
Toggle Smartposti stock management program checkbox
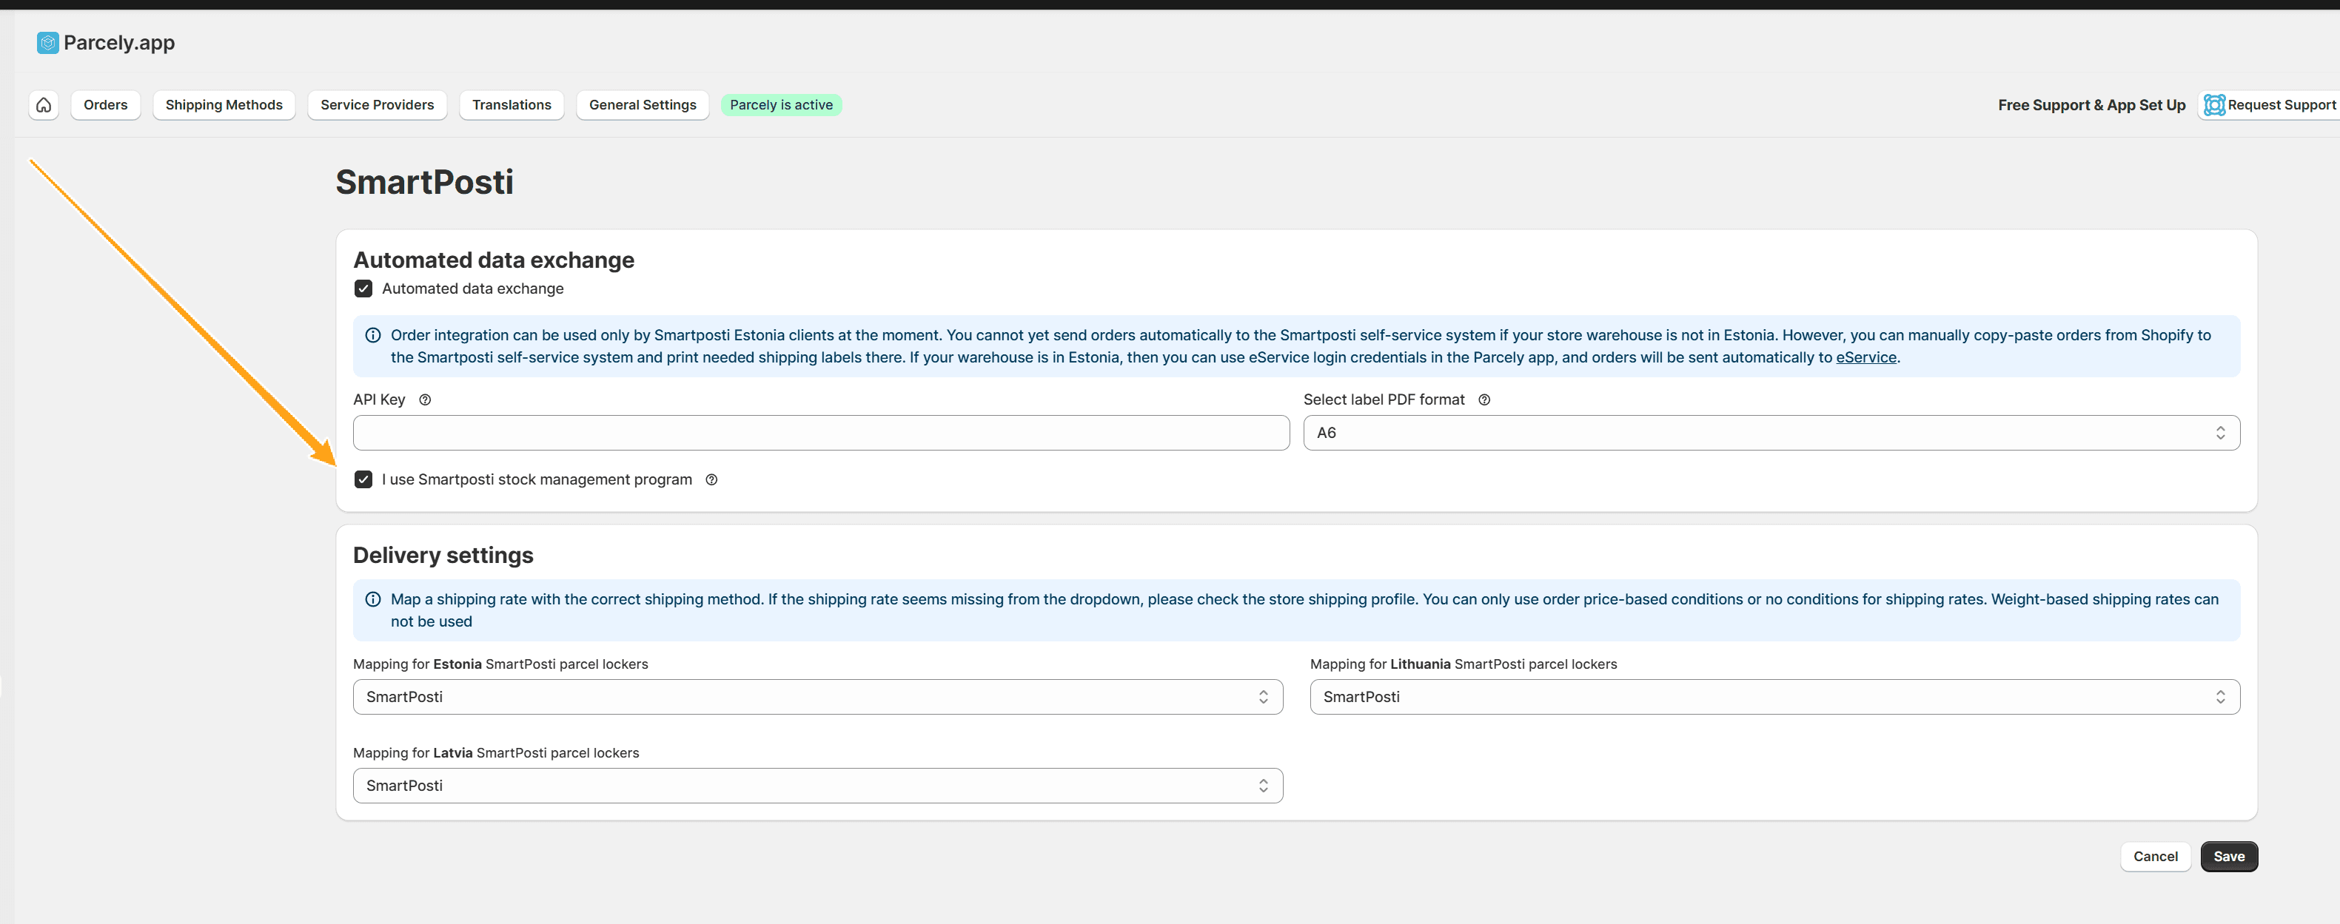pyautogui.click(x=363, y=480)
